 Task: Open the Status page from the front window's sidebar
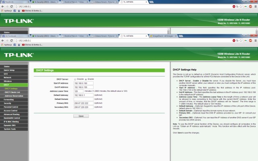point(14,66)
